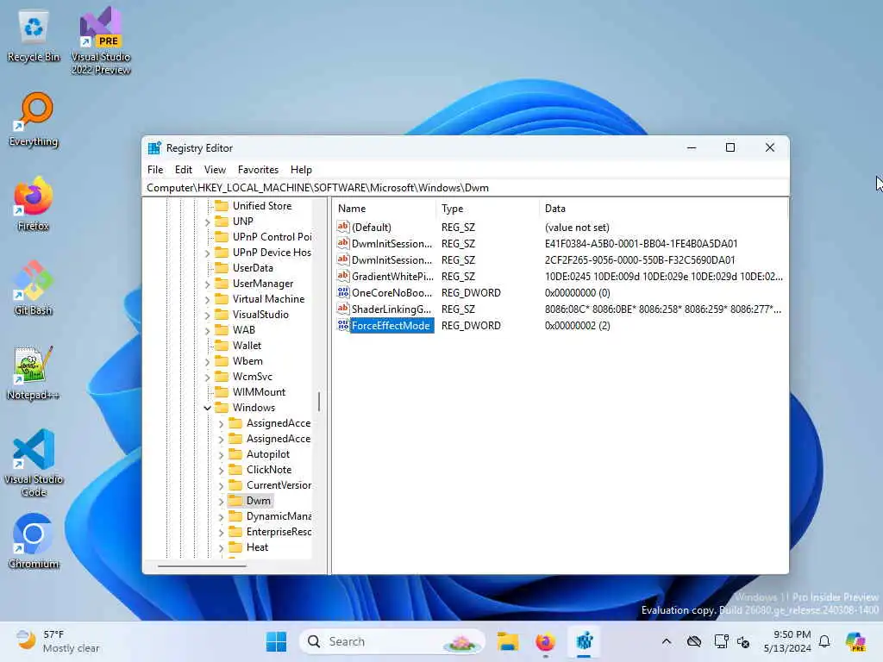Image resolution: width=883 pixels, height=662 pixels.
Task: Launch Firefox from the desktop
Action: pyautogui.click(x=34, y=203)
